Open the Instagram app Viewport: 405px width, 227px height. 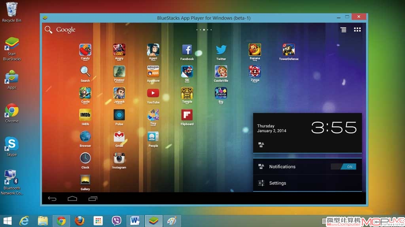pyautogui.click(x=119, y=158)
